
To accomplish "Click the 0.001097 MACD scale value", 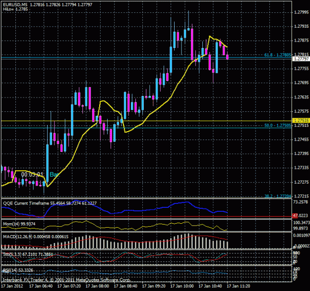I will [301, 236].
